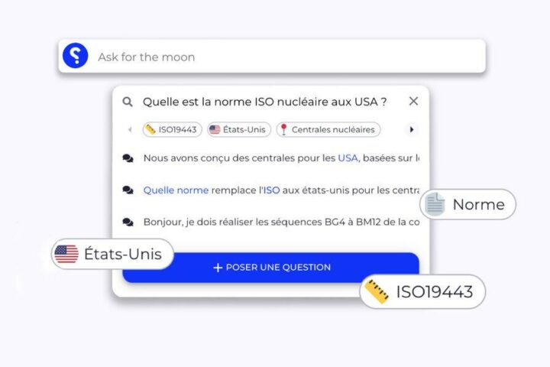
Task: Click the magnifying glass search icon
Action: [128, 102]
